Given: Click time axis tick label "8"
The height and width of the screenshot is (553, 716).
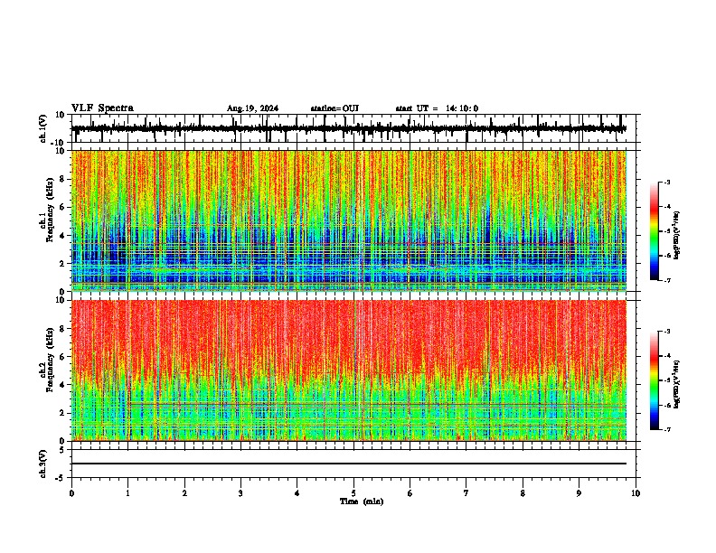Looking at the screenshot, I should 523,493.
